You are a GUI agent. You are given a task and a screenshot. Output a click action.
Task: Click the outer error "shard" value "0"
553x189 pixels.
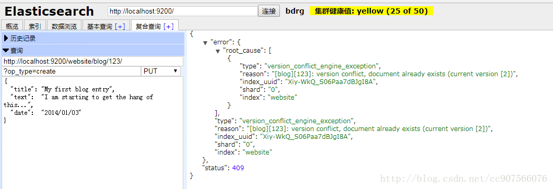coord(248,145)
